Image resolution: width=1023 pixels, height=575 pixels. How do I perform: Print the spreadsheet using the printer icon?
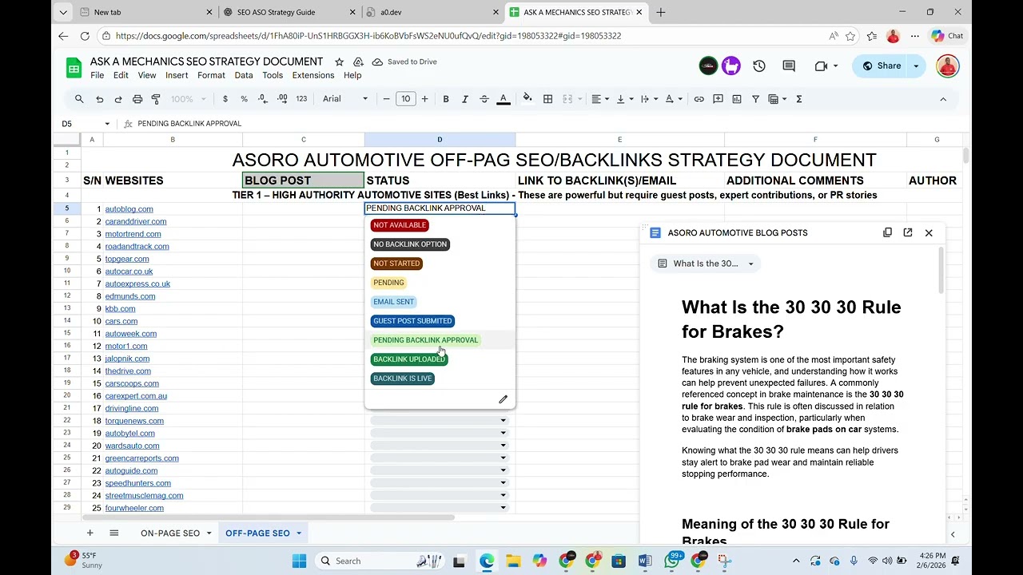pyautogui.click(x=137, y=99)
